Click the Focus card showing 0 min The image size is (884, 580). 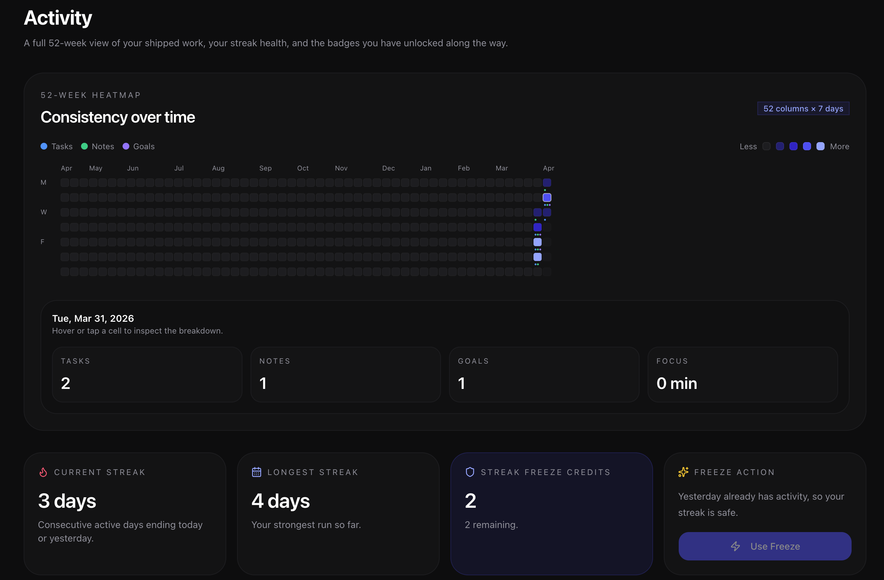coord(743,374)
